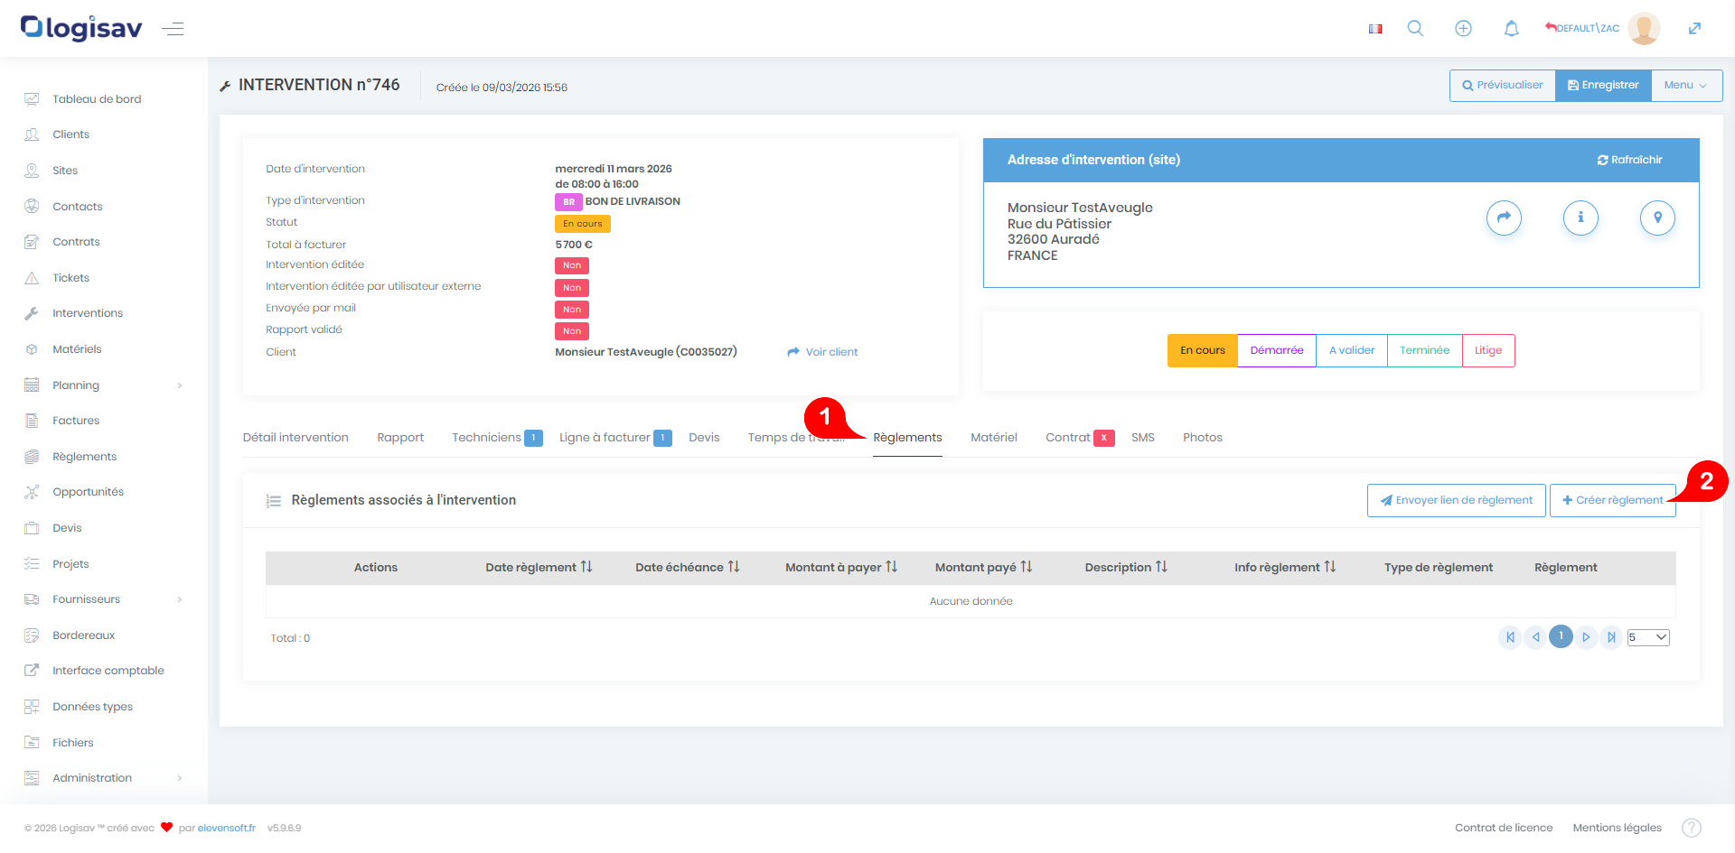Open the Menu dropdown button
Viewport: 1735px width, 853px height.
1685,86
